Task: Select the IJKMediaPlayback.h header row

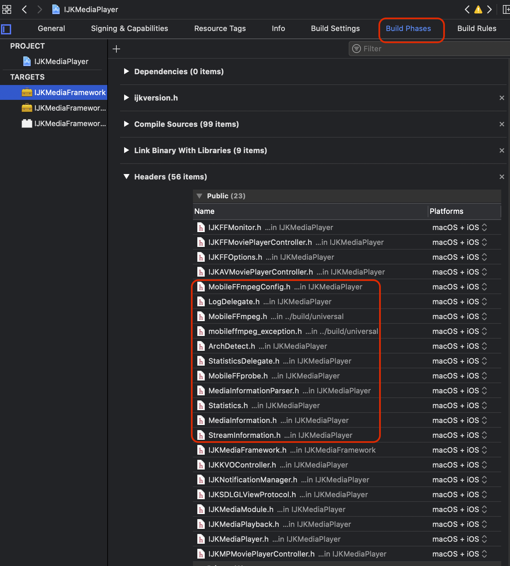Action: click(x=347, y=524)
